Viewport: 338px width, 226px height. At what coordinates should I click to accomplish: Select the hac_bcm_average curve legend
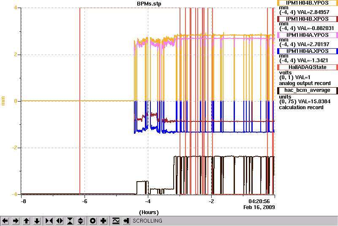308,90
